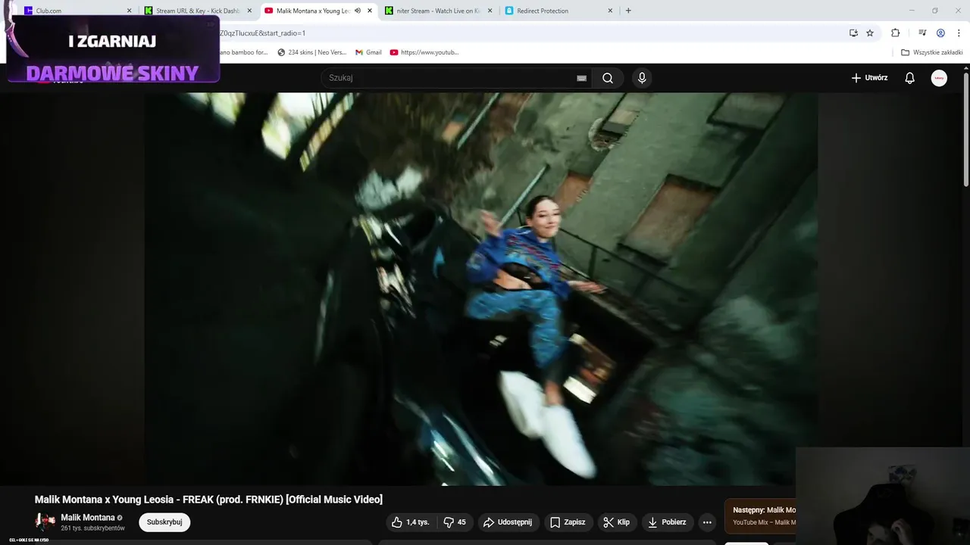Click the Następny YouTube Mix panel
This screenshot has width=970, height=545.
click(760, 516)
